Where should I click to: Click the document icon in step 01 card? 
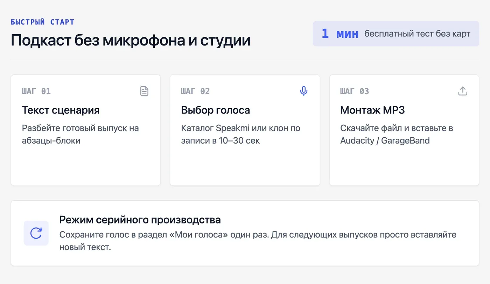pyautogui.click(x=144, y=91)
